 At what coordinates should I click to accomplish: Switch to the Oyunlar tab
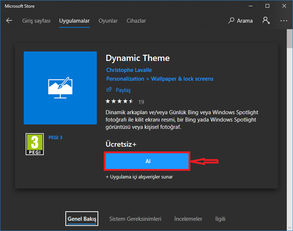[x=108, y=21]
